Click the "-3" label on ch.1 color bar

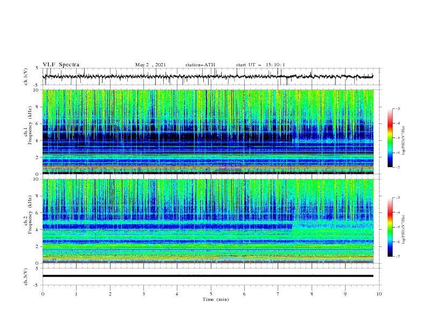397,108
